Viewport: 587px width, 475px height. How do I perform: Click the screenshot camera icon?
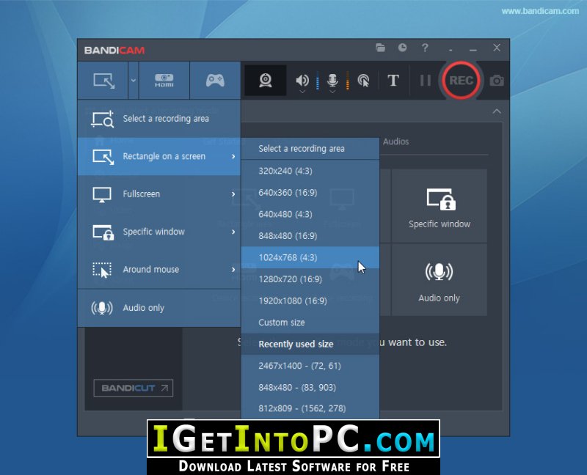pyautogui.click(x=497, y=81)
